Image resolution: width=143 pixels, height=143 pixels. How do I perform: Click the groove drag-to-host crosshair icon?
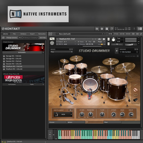coord(137,52)
